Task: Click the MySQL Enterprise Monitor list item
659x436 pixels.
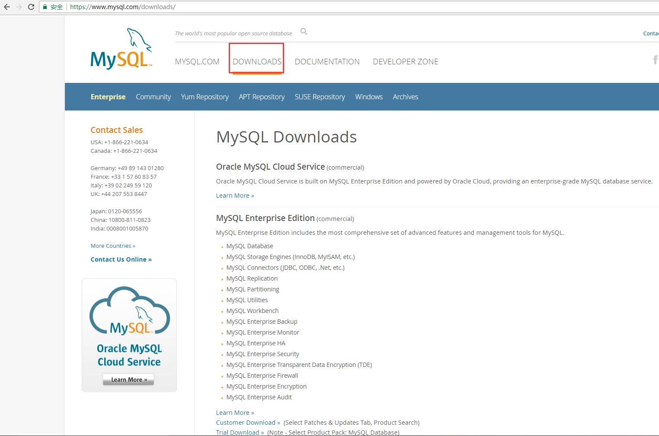Action: (263, 332)
